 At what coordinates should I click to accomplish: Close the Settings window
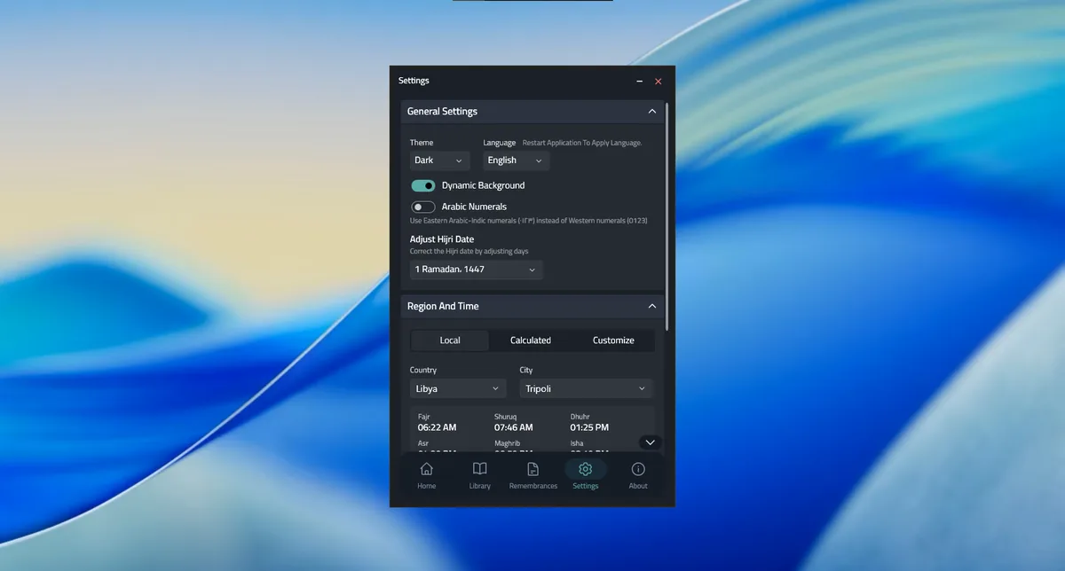pyautogui.click(x=659, y=82)
